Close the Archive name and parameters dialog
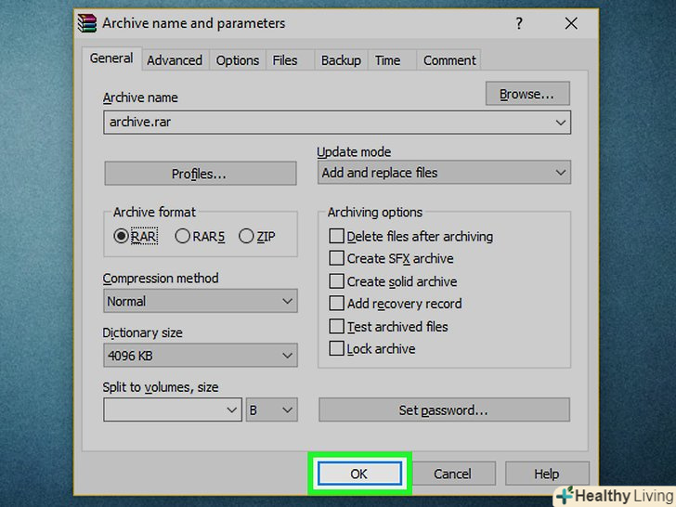The height and width of the screenshot is (507, 676). 571,23
